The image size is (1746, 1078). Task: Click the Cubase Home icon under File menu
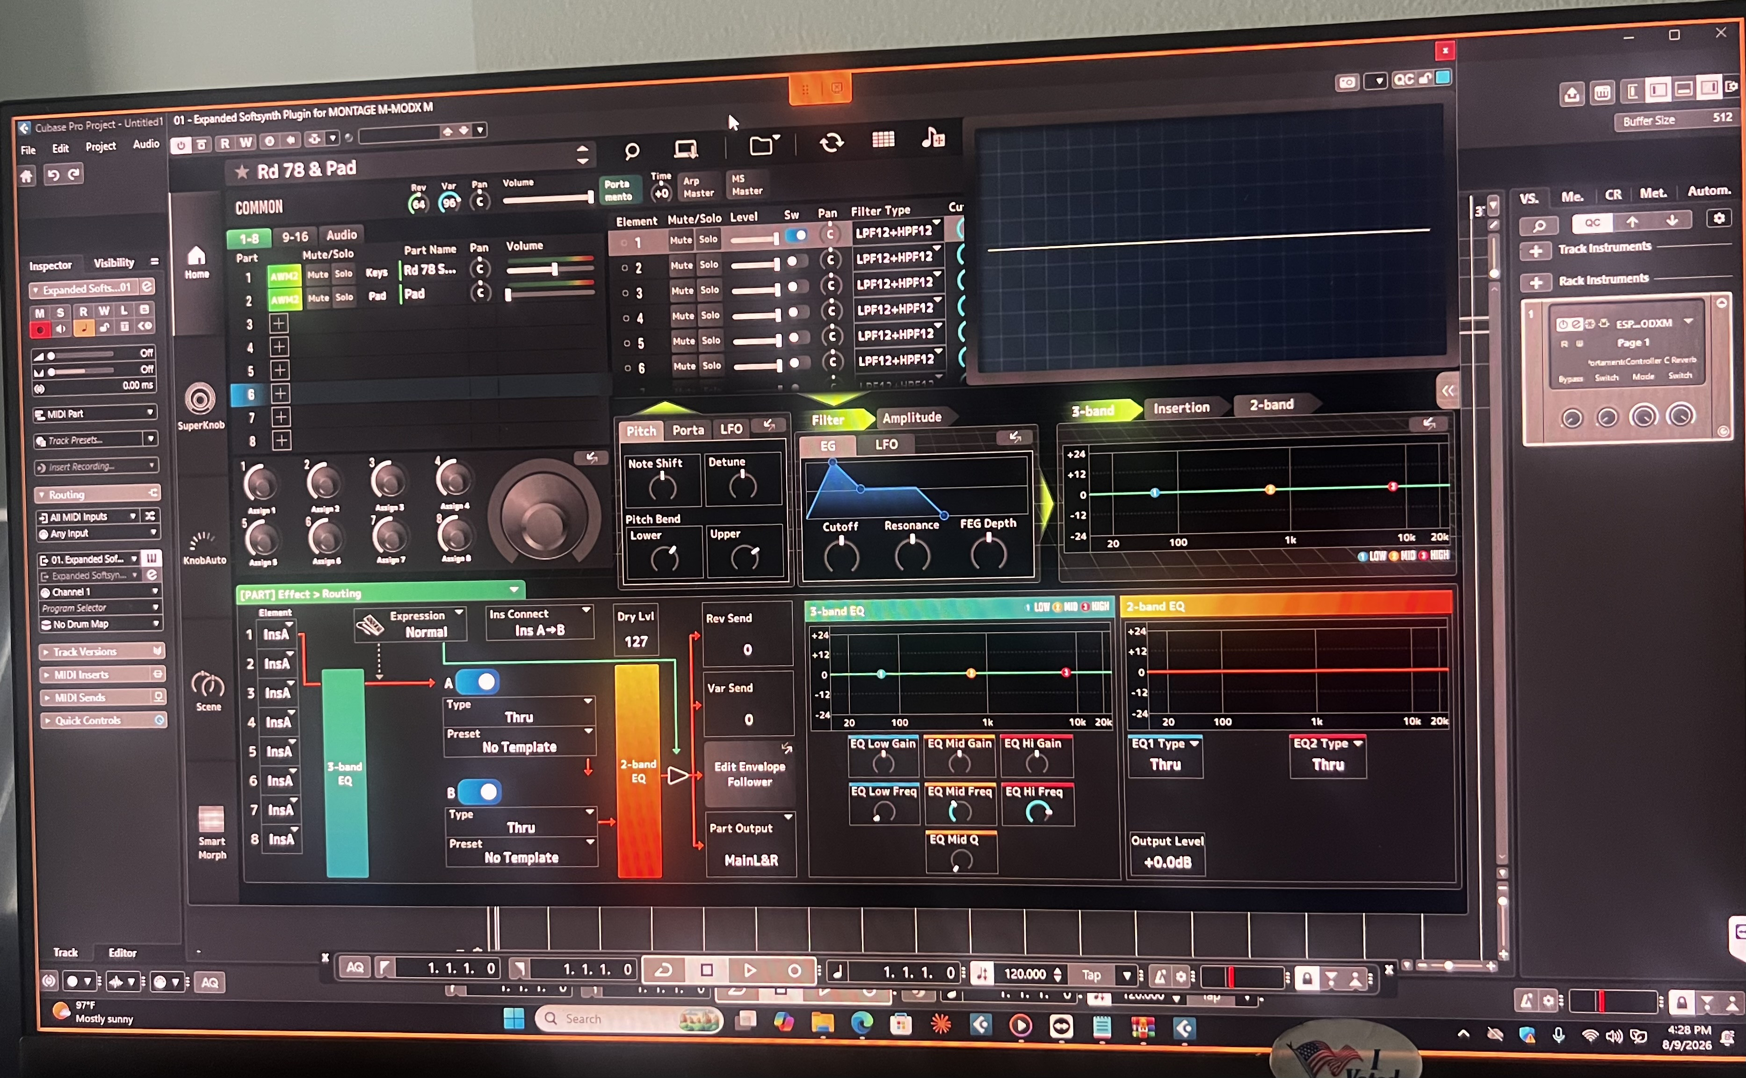coord(26,175)
